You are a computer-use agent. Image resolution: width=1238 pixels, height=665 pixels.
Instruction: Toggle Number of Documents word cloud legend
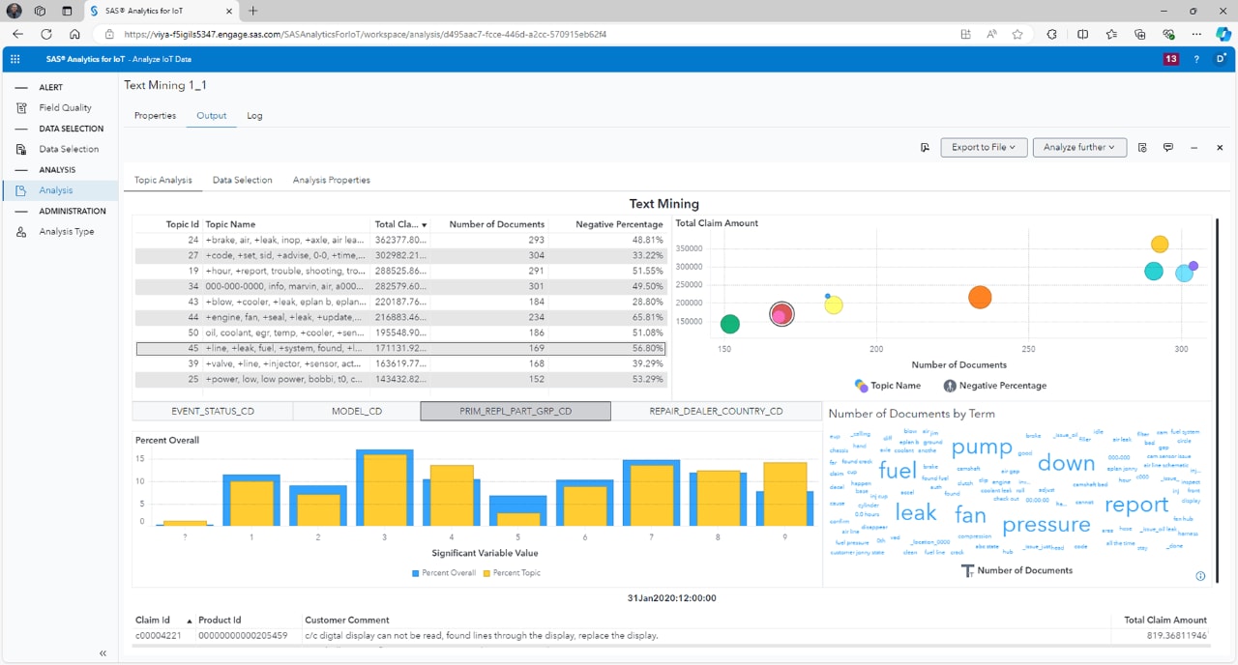pyautogui.click(x=1017, y=570)
